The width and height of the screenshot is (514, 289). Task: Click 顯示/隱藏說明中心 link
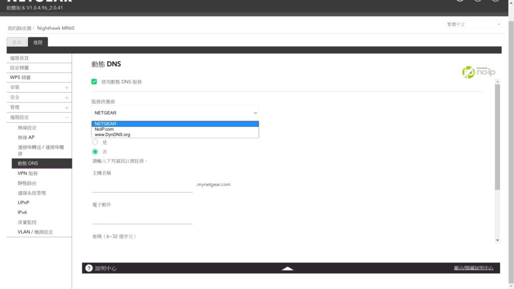473,268
